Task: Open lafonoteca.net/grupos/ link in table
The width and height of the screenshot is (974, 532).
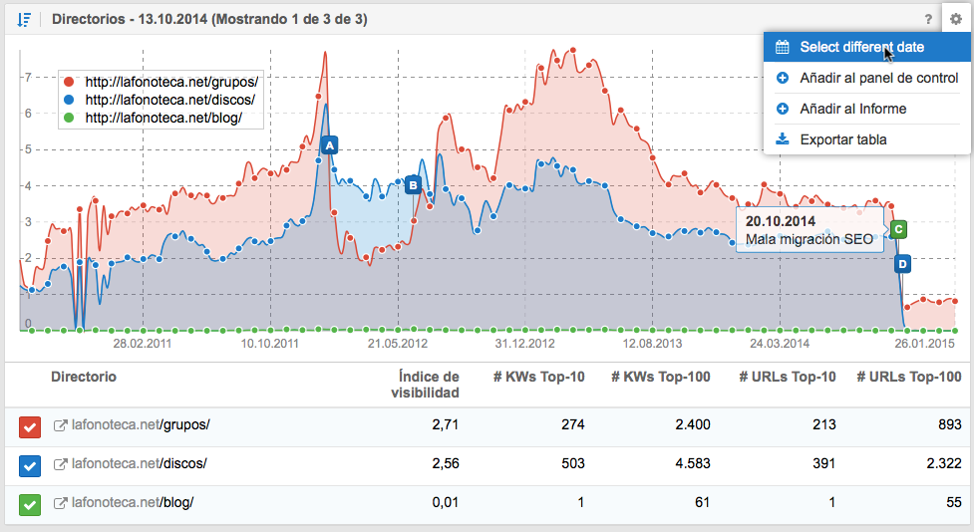Action: pyautogui.click(x=141, y=426)
